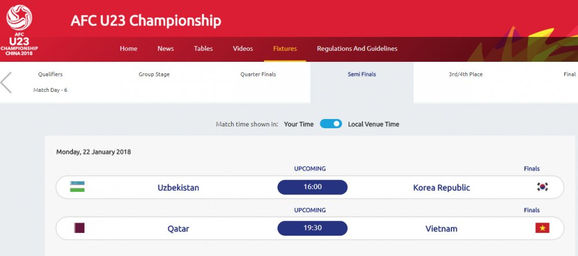578x256 pixels.
Task: Switch to the Group Stage tab
Action: pyautogui.click(x=154, y=75)
